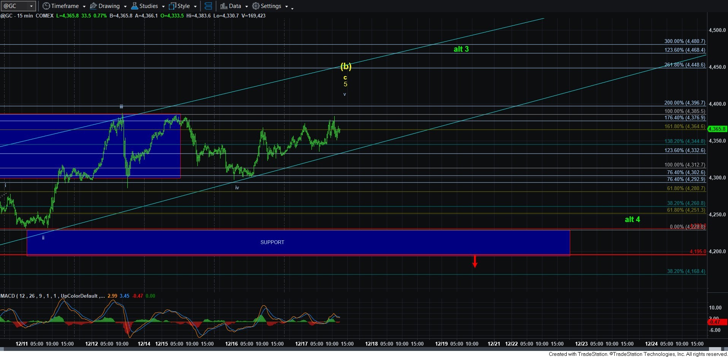Expand the arrow beside Timeframe
The image size is (728, 357).
84,6
